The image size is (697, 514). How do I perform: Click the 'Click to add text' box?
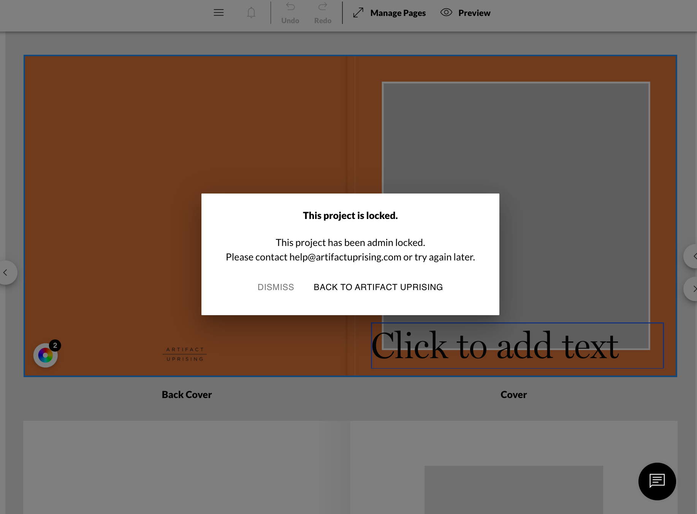(x=517, y=346)
